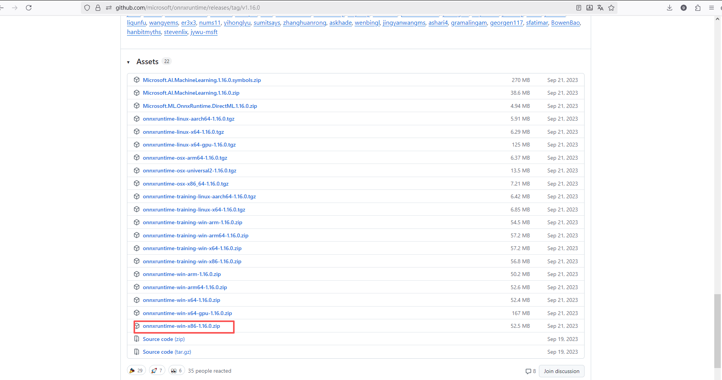
Task: Download onnxruntime-linux-x64-1.16.0.tgz
Action: (183, 132)
